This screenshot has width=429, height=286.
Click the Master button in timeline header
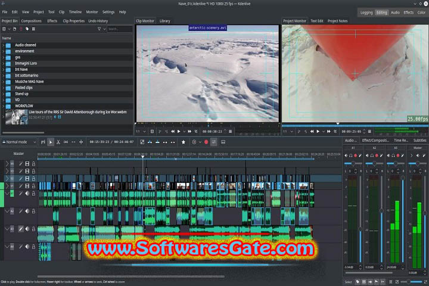pyautogui.click(x=18, y=154)
